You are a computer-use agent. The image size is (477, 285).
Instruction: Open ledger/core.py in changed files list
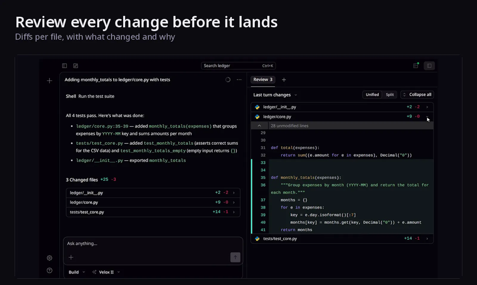153,202
